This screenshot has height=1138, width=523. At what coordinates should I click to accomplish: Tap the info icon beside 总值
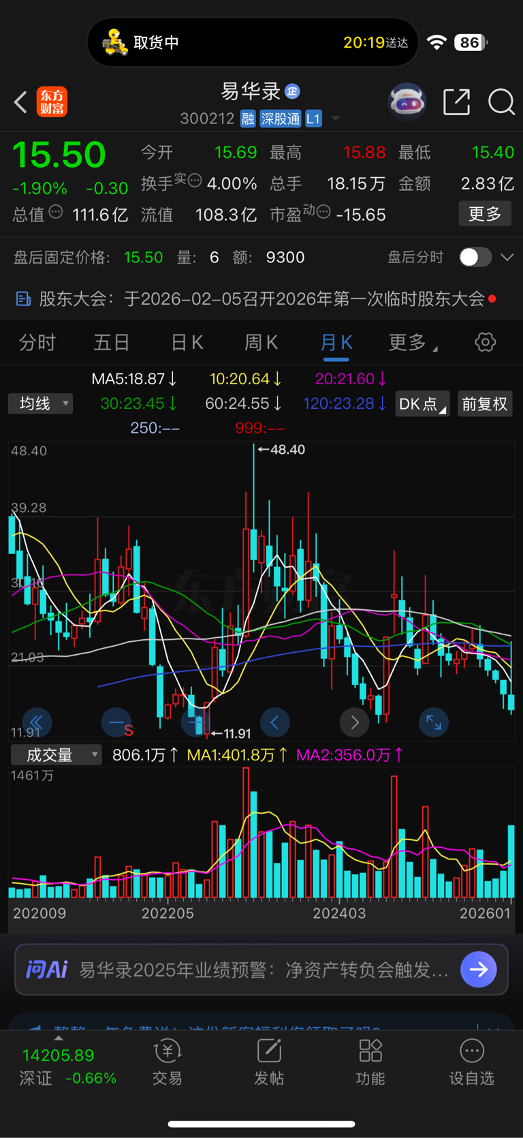(56, 212)
